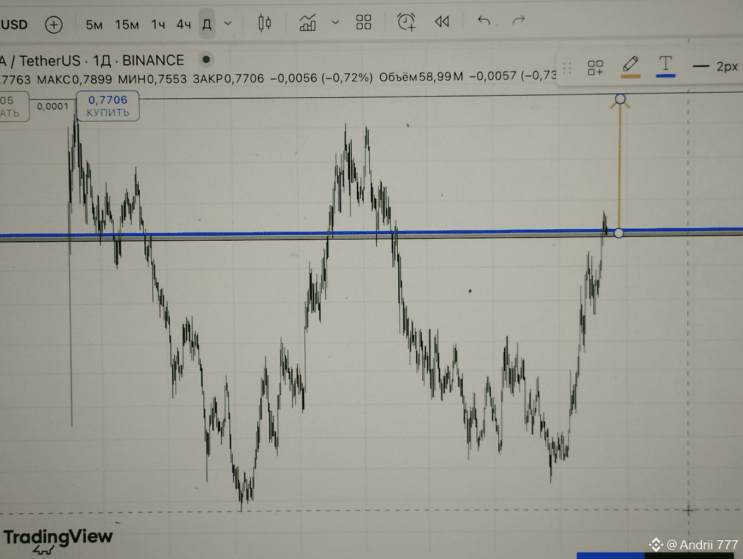Viewport: 743px width, 559px height.
Task: Expand the indicators dropdown arrow
Action: pos(335,22)
